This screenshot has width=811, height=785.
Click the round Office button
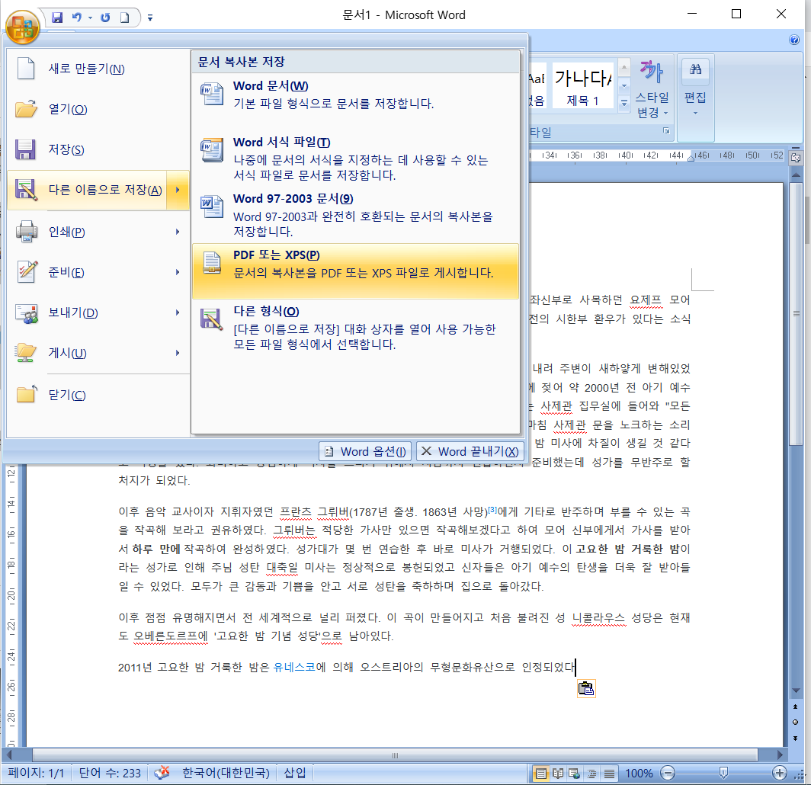tap(23, 27)
